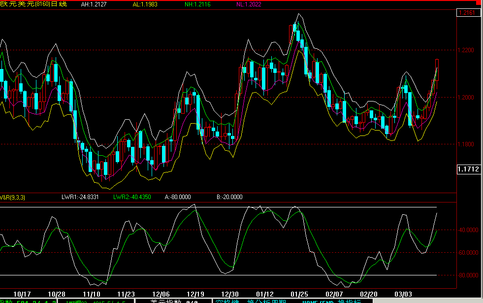The image size is (483, 303).
Task: Click the 11/23 date marker
Action: 126,294
